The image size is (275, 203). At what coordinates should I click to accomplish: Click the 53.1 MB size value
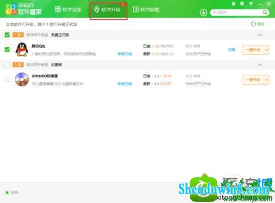click(193, 46)
